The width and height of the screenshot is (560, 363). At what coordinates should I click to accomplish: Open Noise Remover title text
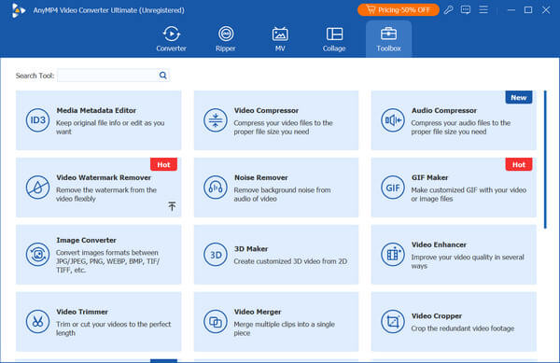point(261,177)
